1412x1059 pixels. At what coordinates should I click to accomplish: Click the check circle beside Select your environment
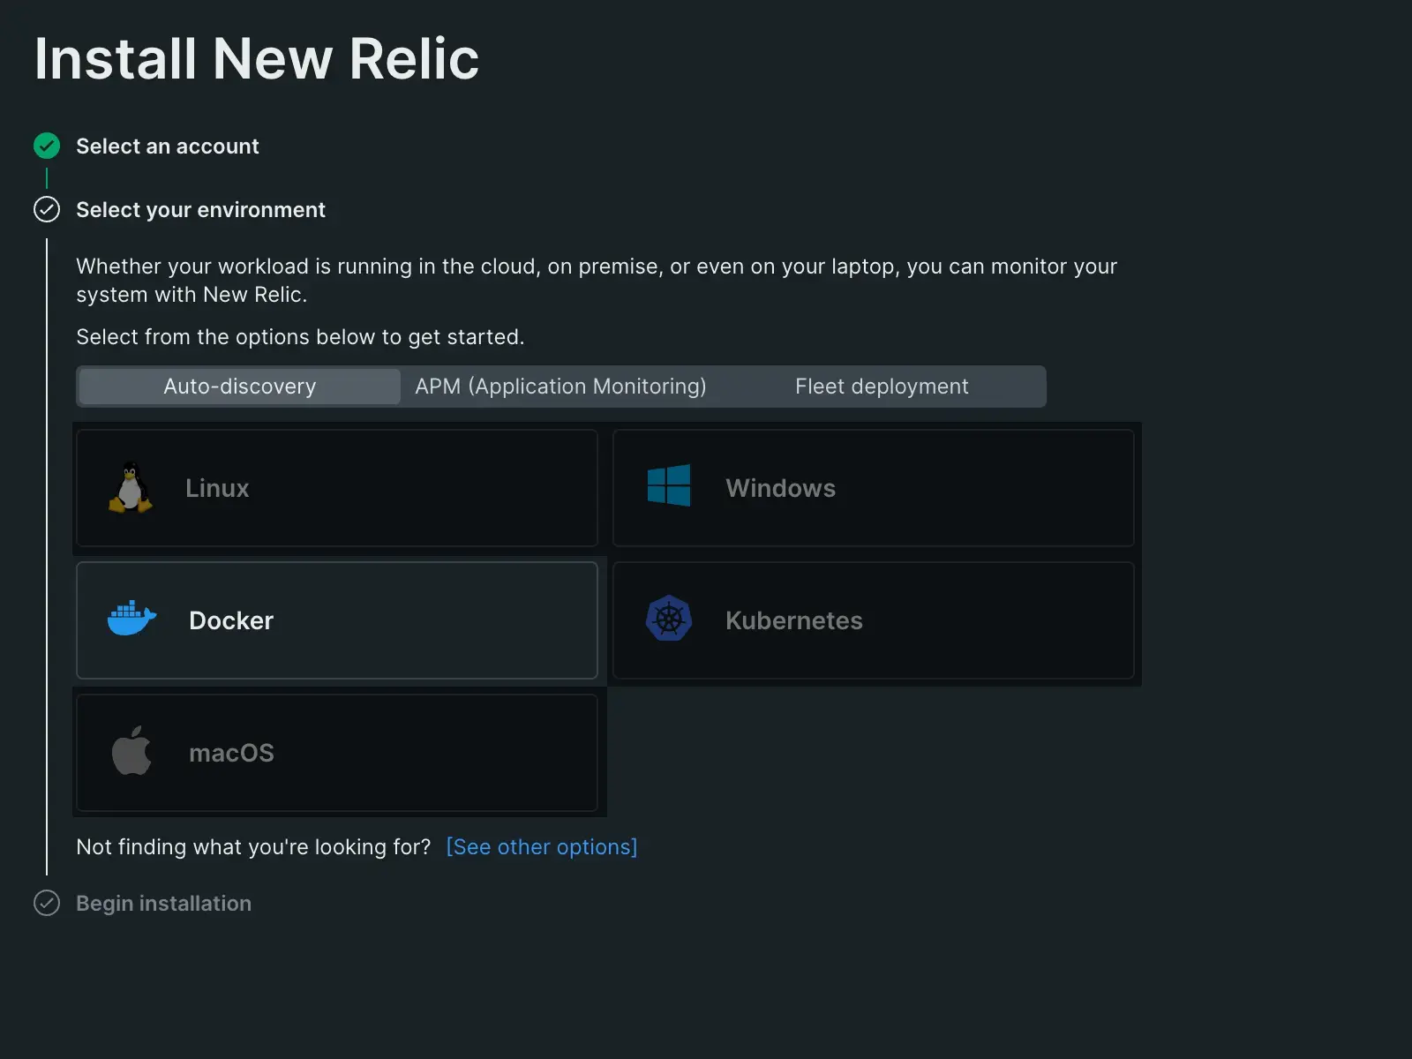click(x=47, y=209)
